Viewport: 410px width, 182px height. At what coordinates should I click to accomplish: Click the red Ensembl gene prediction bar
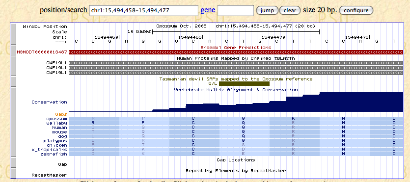(236, 52)
